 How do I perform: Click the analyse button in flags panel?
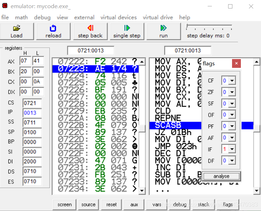221,176
